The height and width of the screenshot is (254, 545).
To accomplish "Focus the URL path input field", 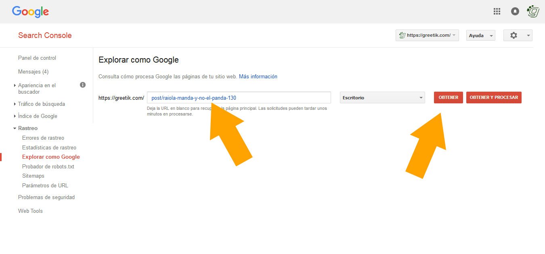I will tap(239, 98).
